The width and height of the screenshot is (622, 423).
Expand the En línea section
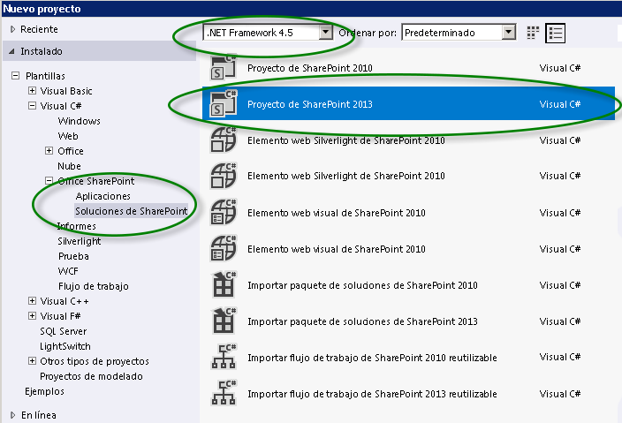[12, 415]
